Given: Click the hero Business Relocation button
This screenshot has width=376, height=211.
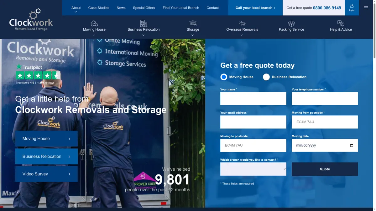Looking at the screenshot, I should click(x=46, y=156).
